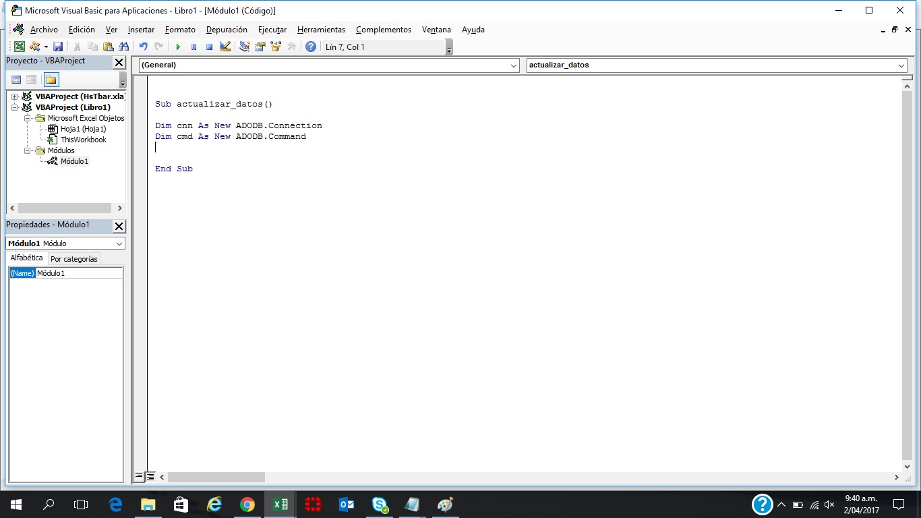Enable the View Code button in Project Explorer
921x518 pixels.
16,79
